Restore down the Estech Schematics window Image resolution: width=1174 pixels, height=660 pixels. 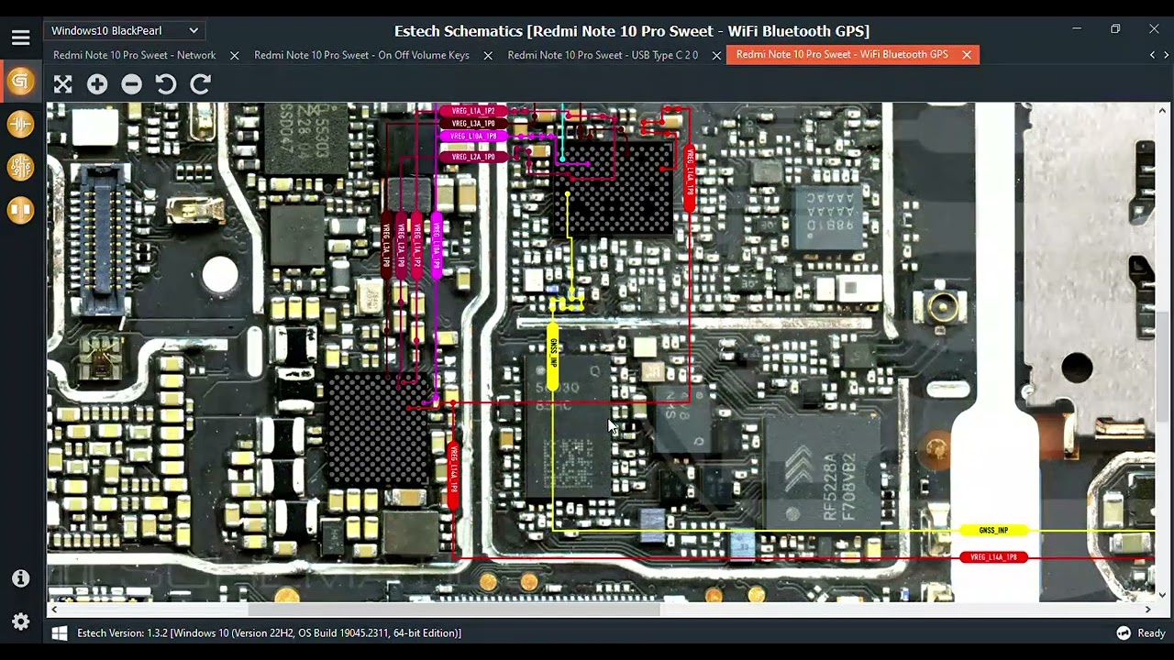point(1115,29)
